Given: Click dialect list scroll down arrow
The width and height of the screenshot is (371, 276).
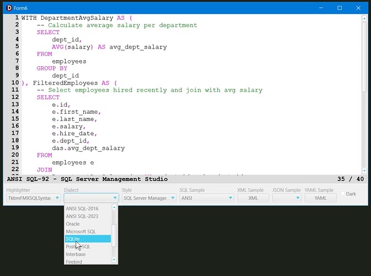Looking at the screenshot, I should click(x=114, y=260).
